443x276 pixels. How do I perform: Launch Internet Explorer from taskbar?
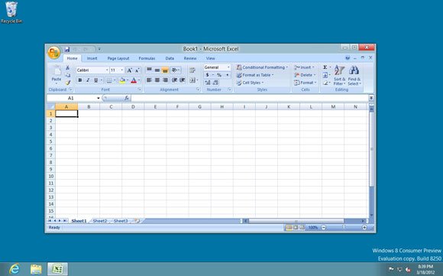coord(14,268)
